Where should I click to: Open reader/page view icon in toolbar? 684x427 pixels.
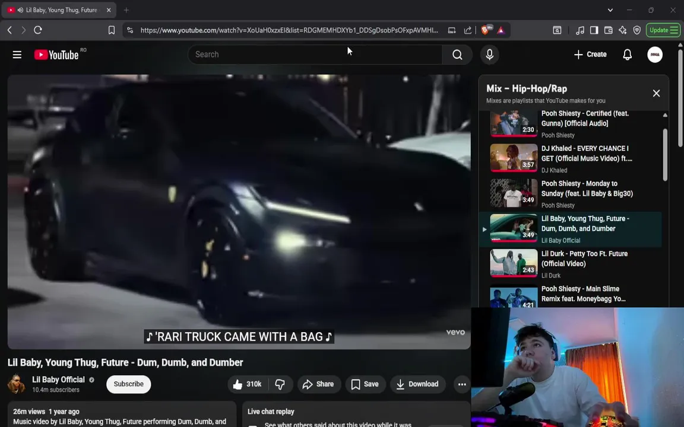click(x=557, y=30)
